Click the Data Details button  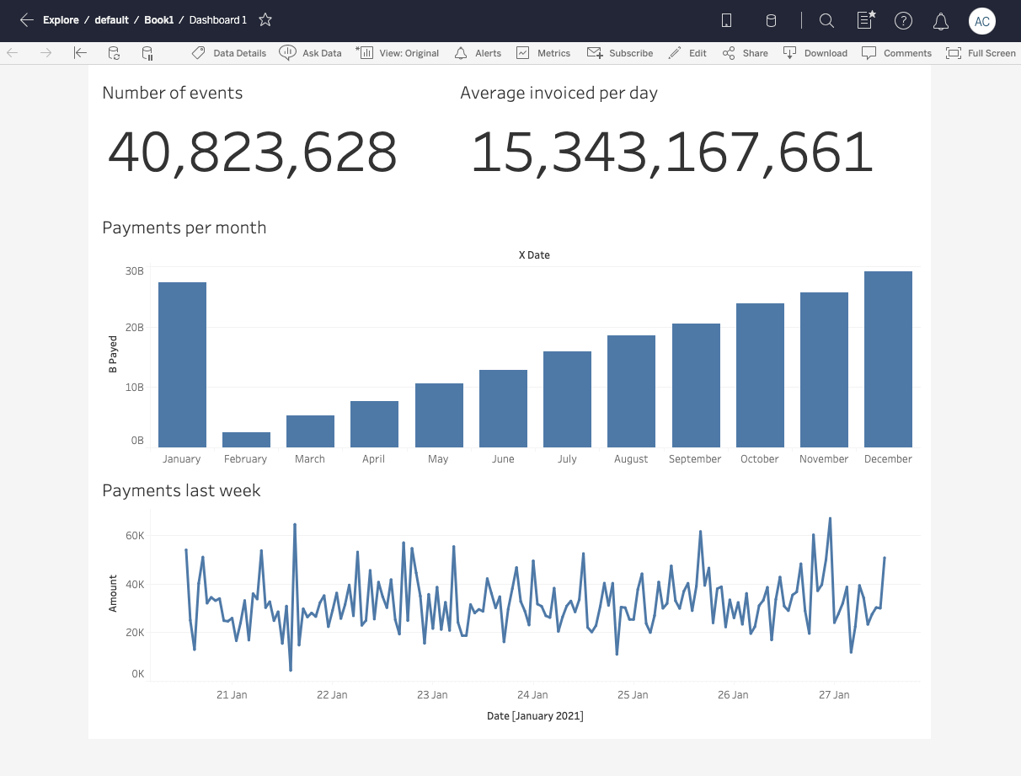point(229,53)
